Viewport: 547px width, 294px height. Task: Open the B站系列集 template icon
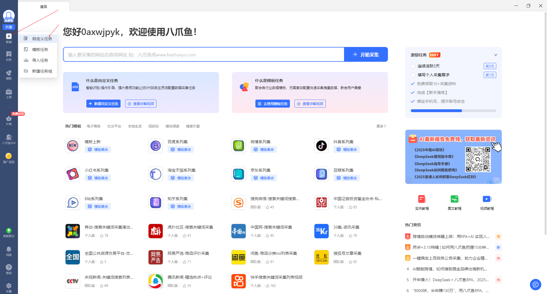(73, 203)
